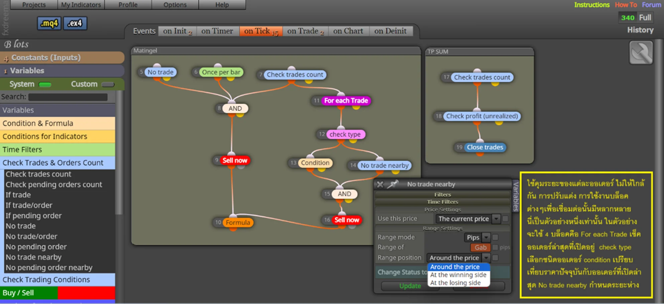The height and width of the screenshot is (304, 664).
Task: Open the wrench tools icon
Action: pyautogui.click(x=641, y=52)
